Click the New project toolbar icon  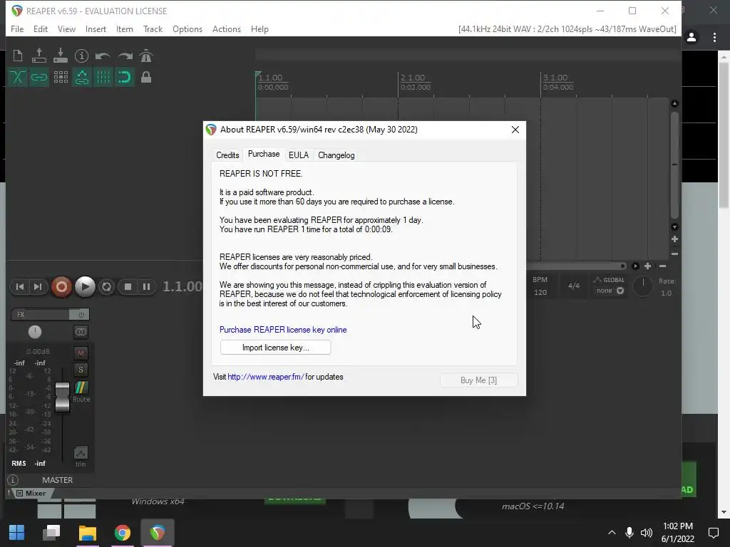pyautogui.click(x=18, y=56)
